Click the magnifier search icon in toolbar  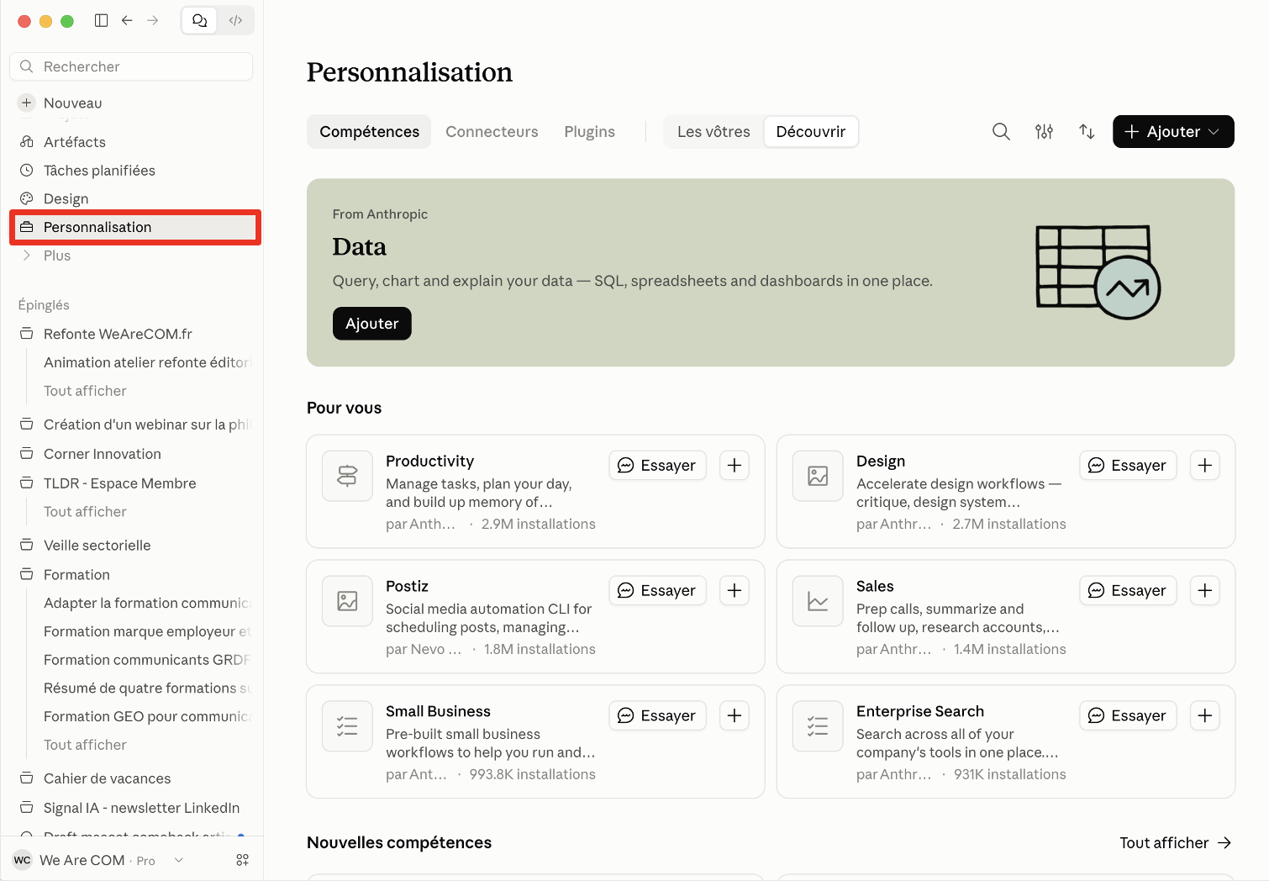pyautogui.click(x=1001, y=132)
